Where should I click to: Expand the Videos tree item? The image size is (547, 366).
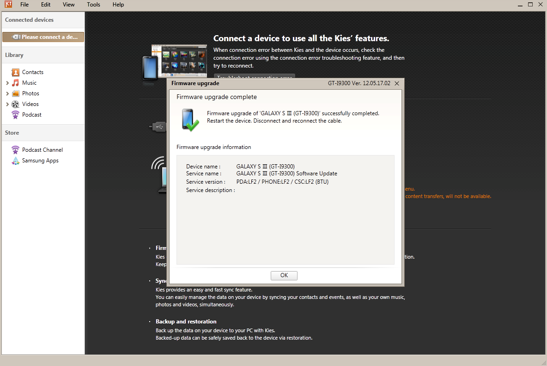7,104
